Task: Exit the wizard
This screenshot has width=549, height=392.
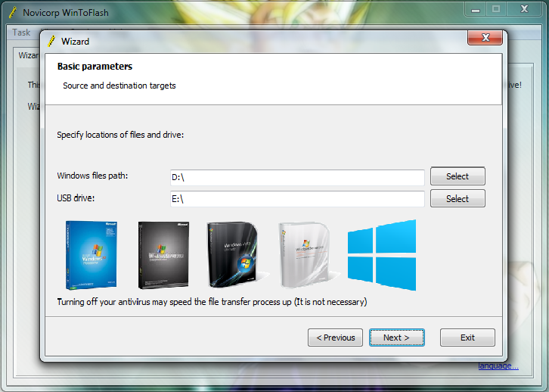Action: 467,338
